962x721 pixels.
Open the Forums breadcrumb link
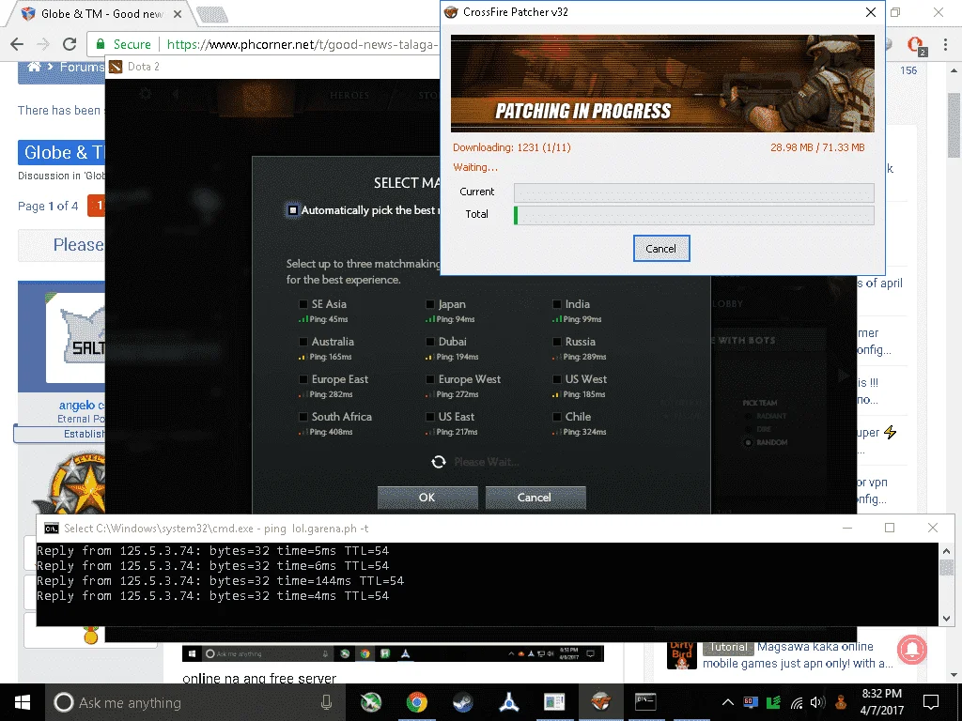[82, 67]
